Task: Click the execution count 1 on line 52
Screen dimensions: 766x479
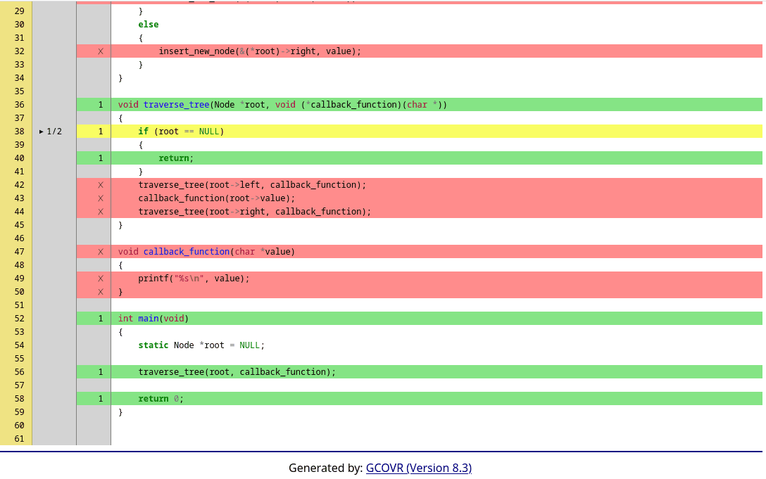Action: point(101,319)
